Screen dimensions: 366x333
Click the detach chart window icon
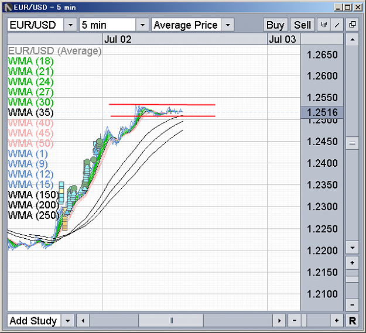click(352, 25)
